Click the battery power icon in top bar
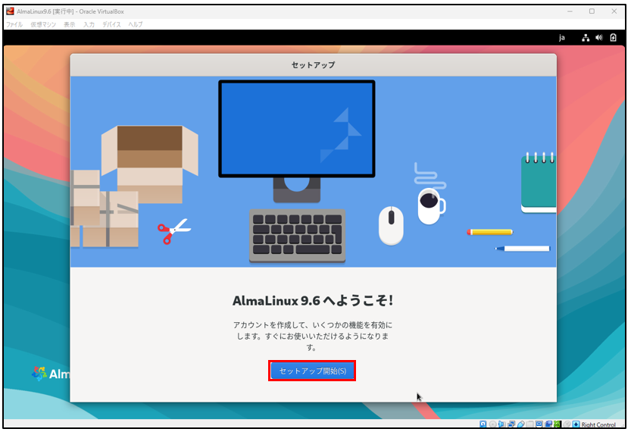The width and height of the screenshot is (631, 432). [x=613, y=37]
